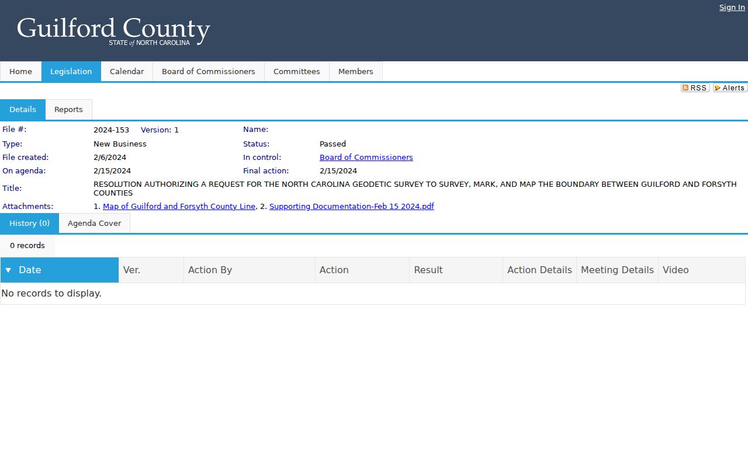Open Map of Guilford and Forsyth County Line
This screenshot has height=467, width=748.
(179, 207)
